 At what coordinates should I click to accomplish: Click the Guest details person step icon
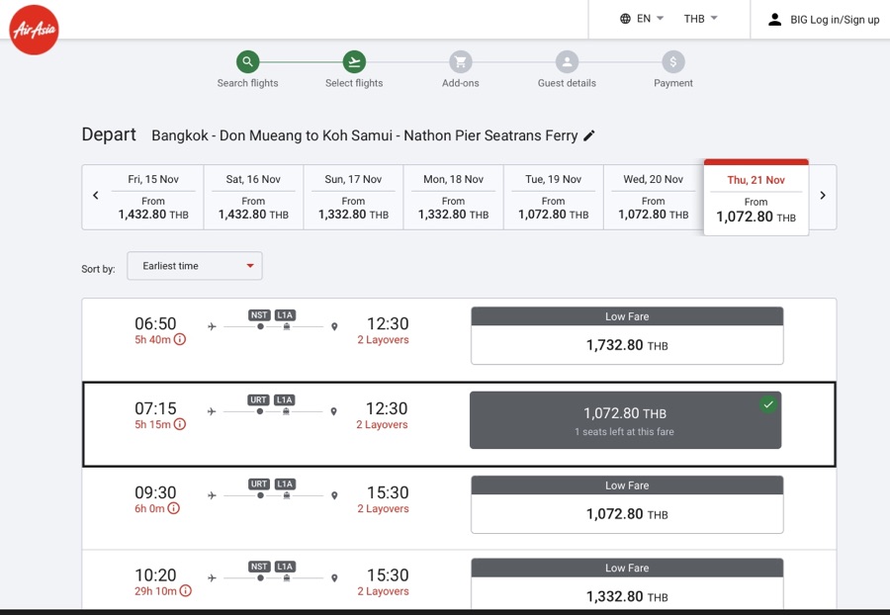point(567,62)
